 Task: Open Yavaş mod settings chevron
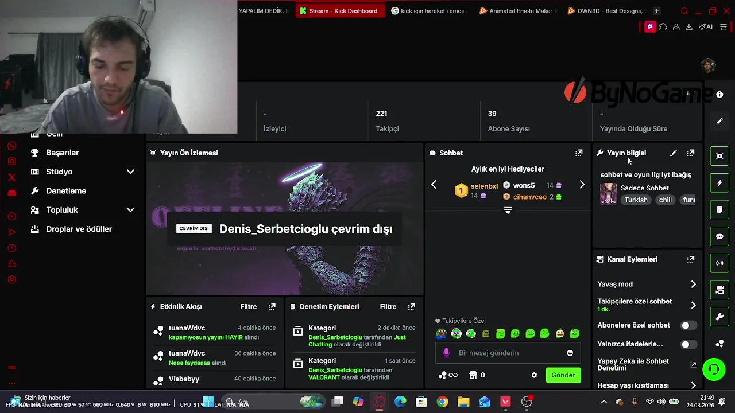[693, 285]
